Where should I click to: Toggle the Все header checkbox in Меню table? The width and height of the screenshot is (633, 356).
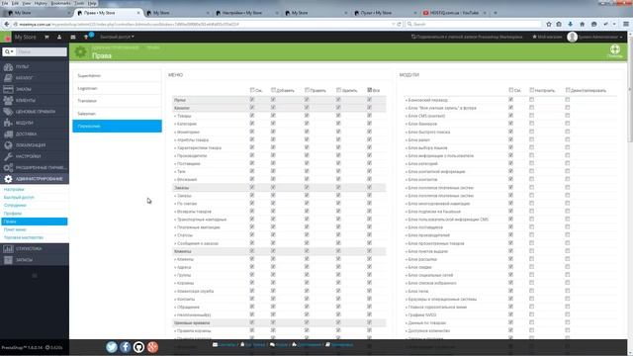point(369,90)
